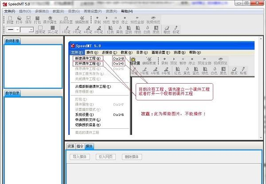Click the 打开 (Open) toolbar icon
Viewport: 266px width, 184px height.
pyautogui.click(x=19, y=20)
